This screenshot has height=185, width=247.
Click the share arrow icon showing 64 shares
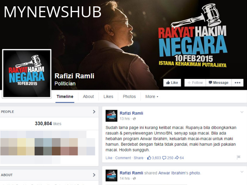[177, 158]
